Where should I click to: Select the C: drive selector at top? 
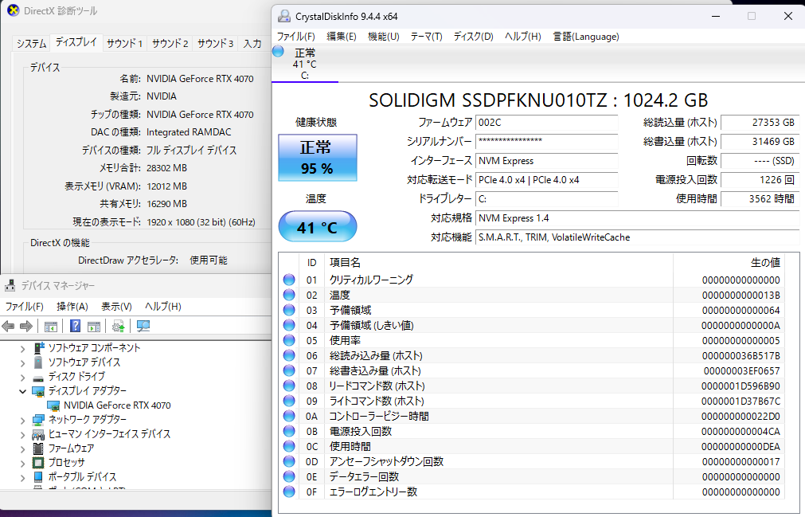[305, 65]
